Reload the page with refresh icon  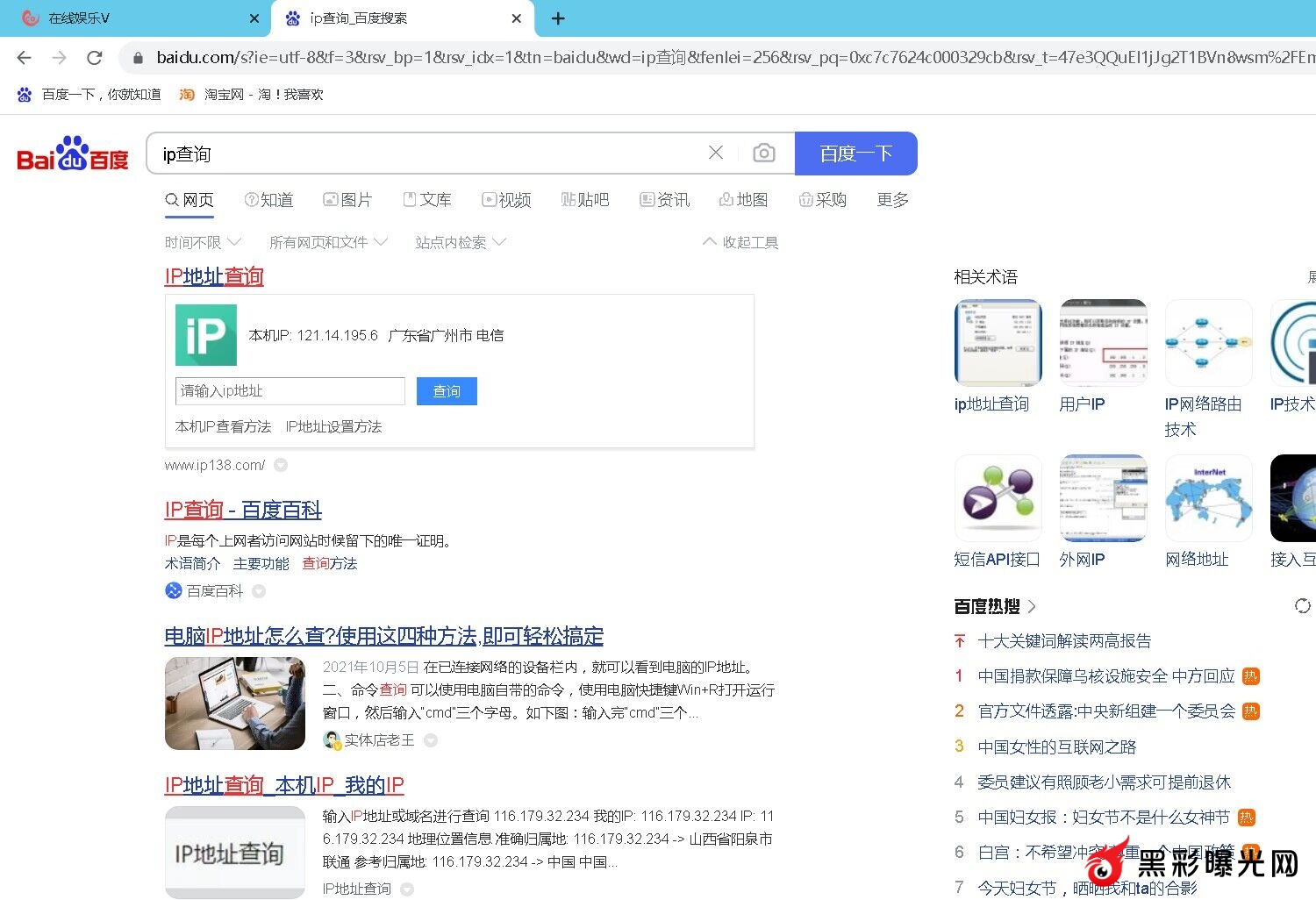pyautogui.click(x=95, y=58)
